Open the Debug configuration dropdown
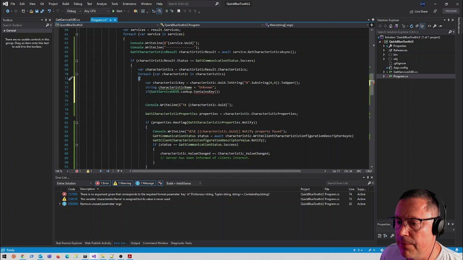The image size is (463, 260). pyautogui.click(x=74, y=11)
